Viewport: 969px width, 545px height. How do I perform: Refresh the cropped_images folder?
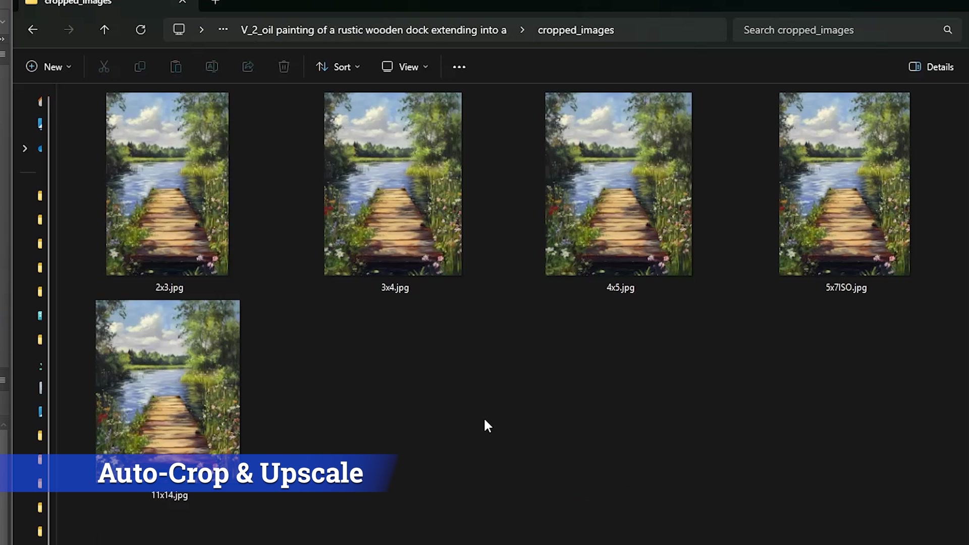pyautogui.click(x=141, y=30)
